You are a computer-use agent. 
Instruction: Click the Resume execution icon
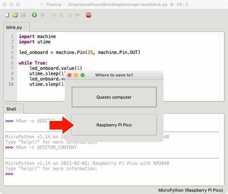(x=77, y=15)
